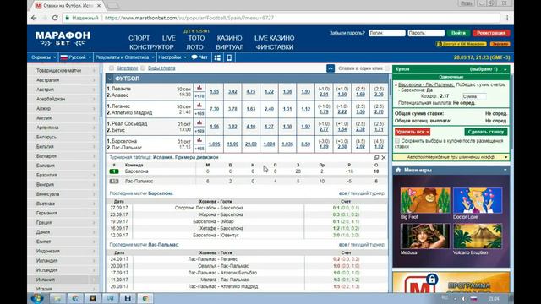Select Англия in the country list
Image resolution: width=541 pixels, height=304 pixels.
pos(64,118)
